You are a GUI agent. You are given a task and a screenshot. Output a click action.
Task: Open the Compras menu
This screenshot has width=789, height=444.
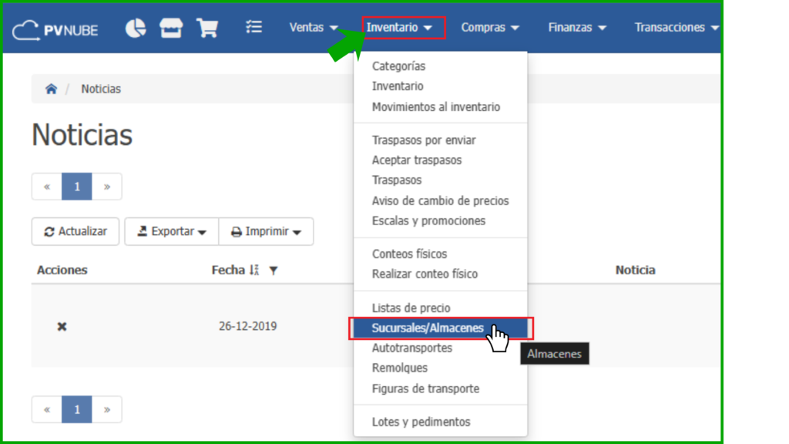[x=490, y=27]
